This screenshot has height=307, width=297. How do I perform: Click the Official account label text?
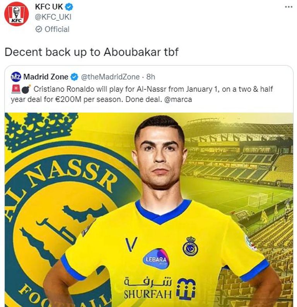57,29
